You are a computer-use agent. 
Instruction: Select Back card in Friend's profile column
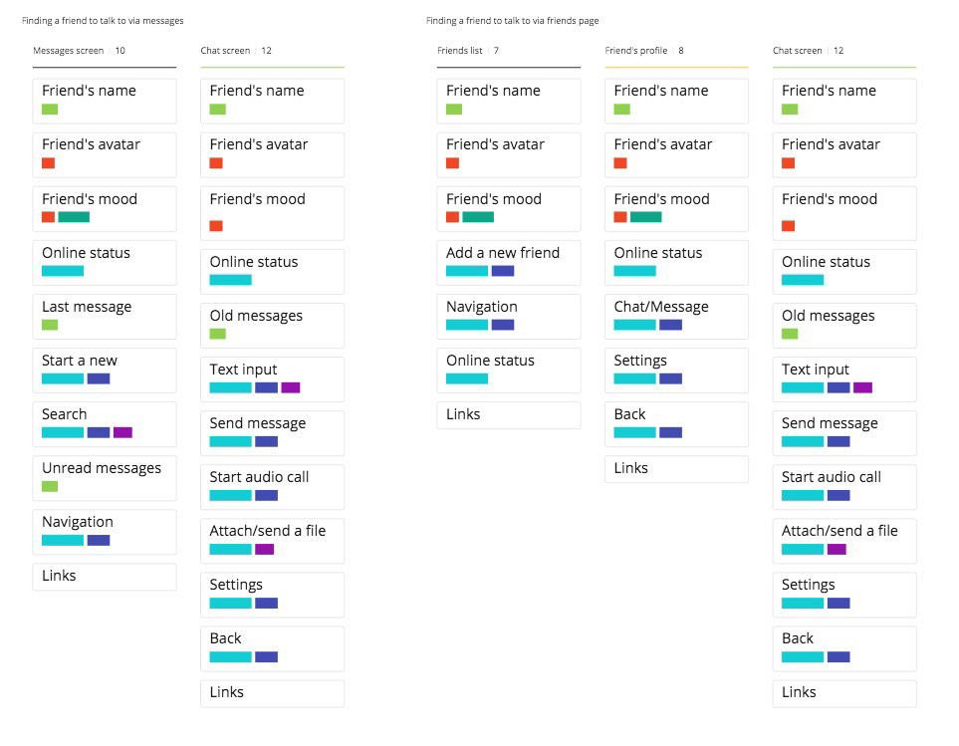point(676,423)
